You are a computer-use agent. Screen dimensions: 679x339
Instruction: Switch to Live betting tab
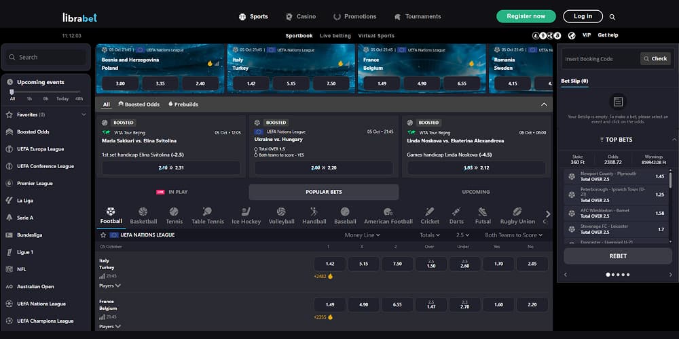pyautogui.click(x=335, y=36)
